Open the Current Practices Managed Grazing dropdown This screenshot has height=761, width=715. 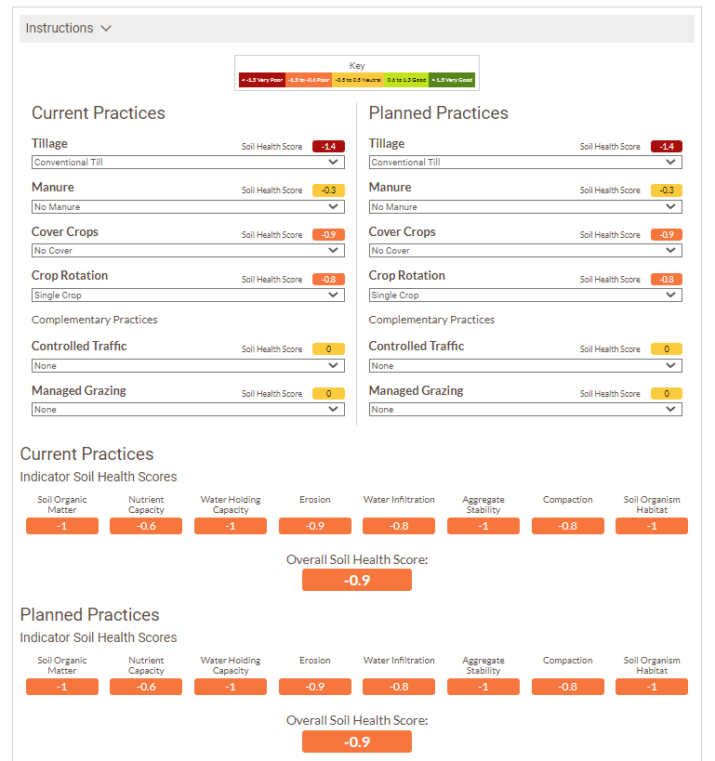pyautogui.click(x=188, y=410)
